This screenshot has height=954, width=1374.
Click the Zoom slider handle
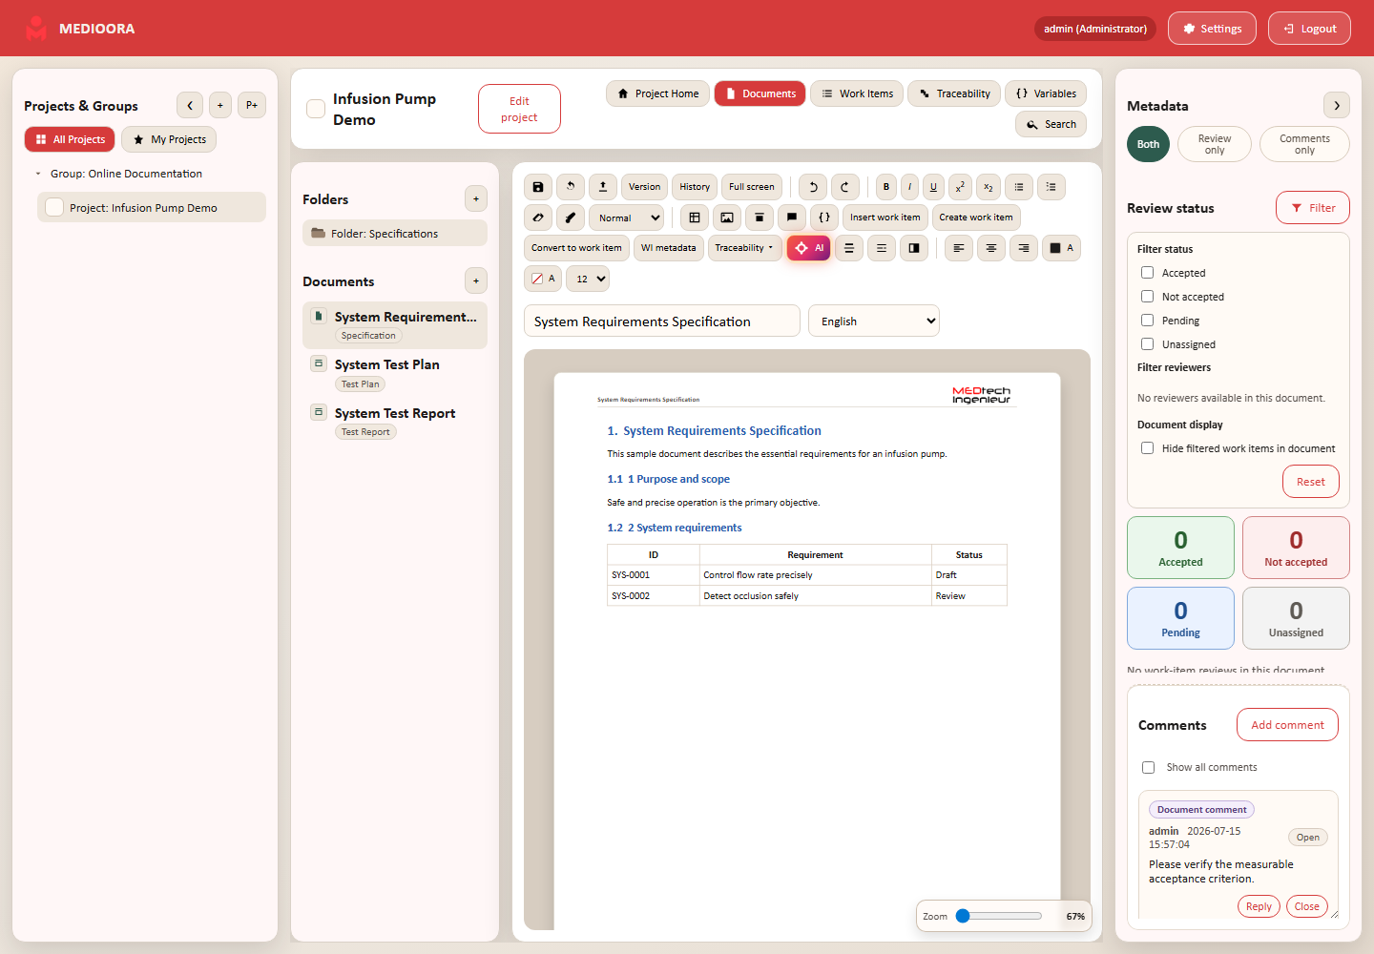(963, 916)
